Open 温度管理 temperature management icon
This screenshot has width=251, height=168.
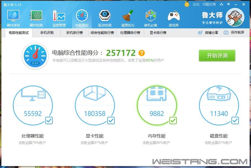coord(59,18)
